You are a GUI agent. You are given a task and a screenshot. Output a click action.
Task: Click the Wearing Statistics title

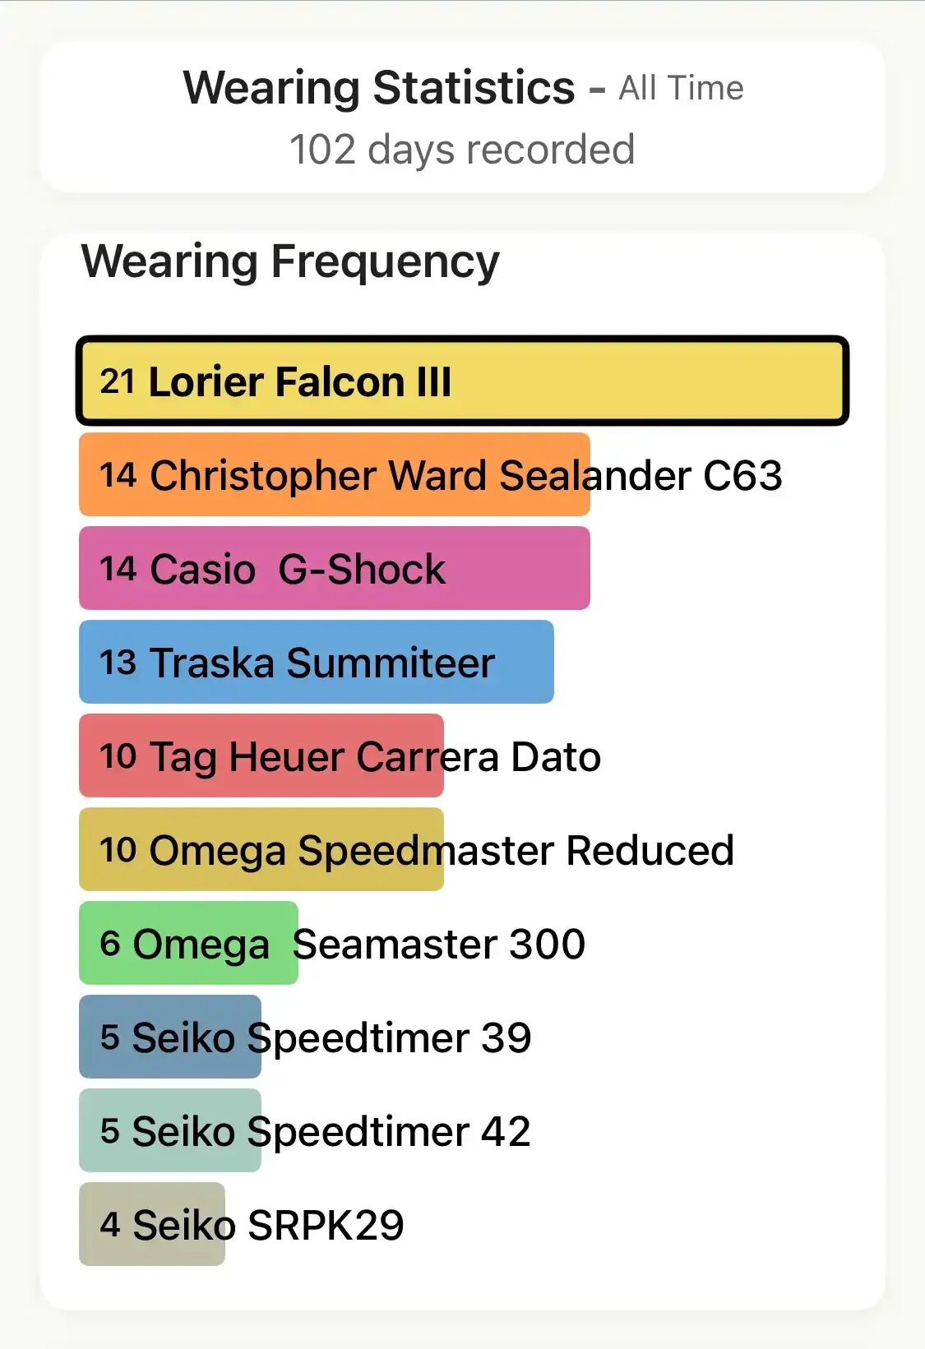(379, 88)
